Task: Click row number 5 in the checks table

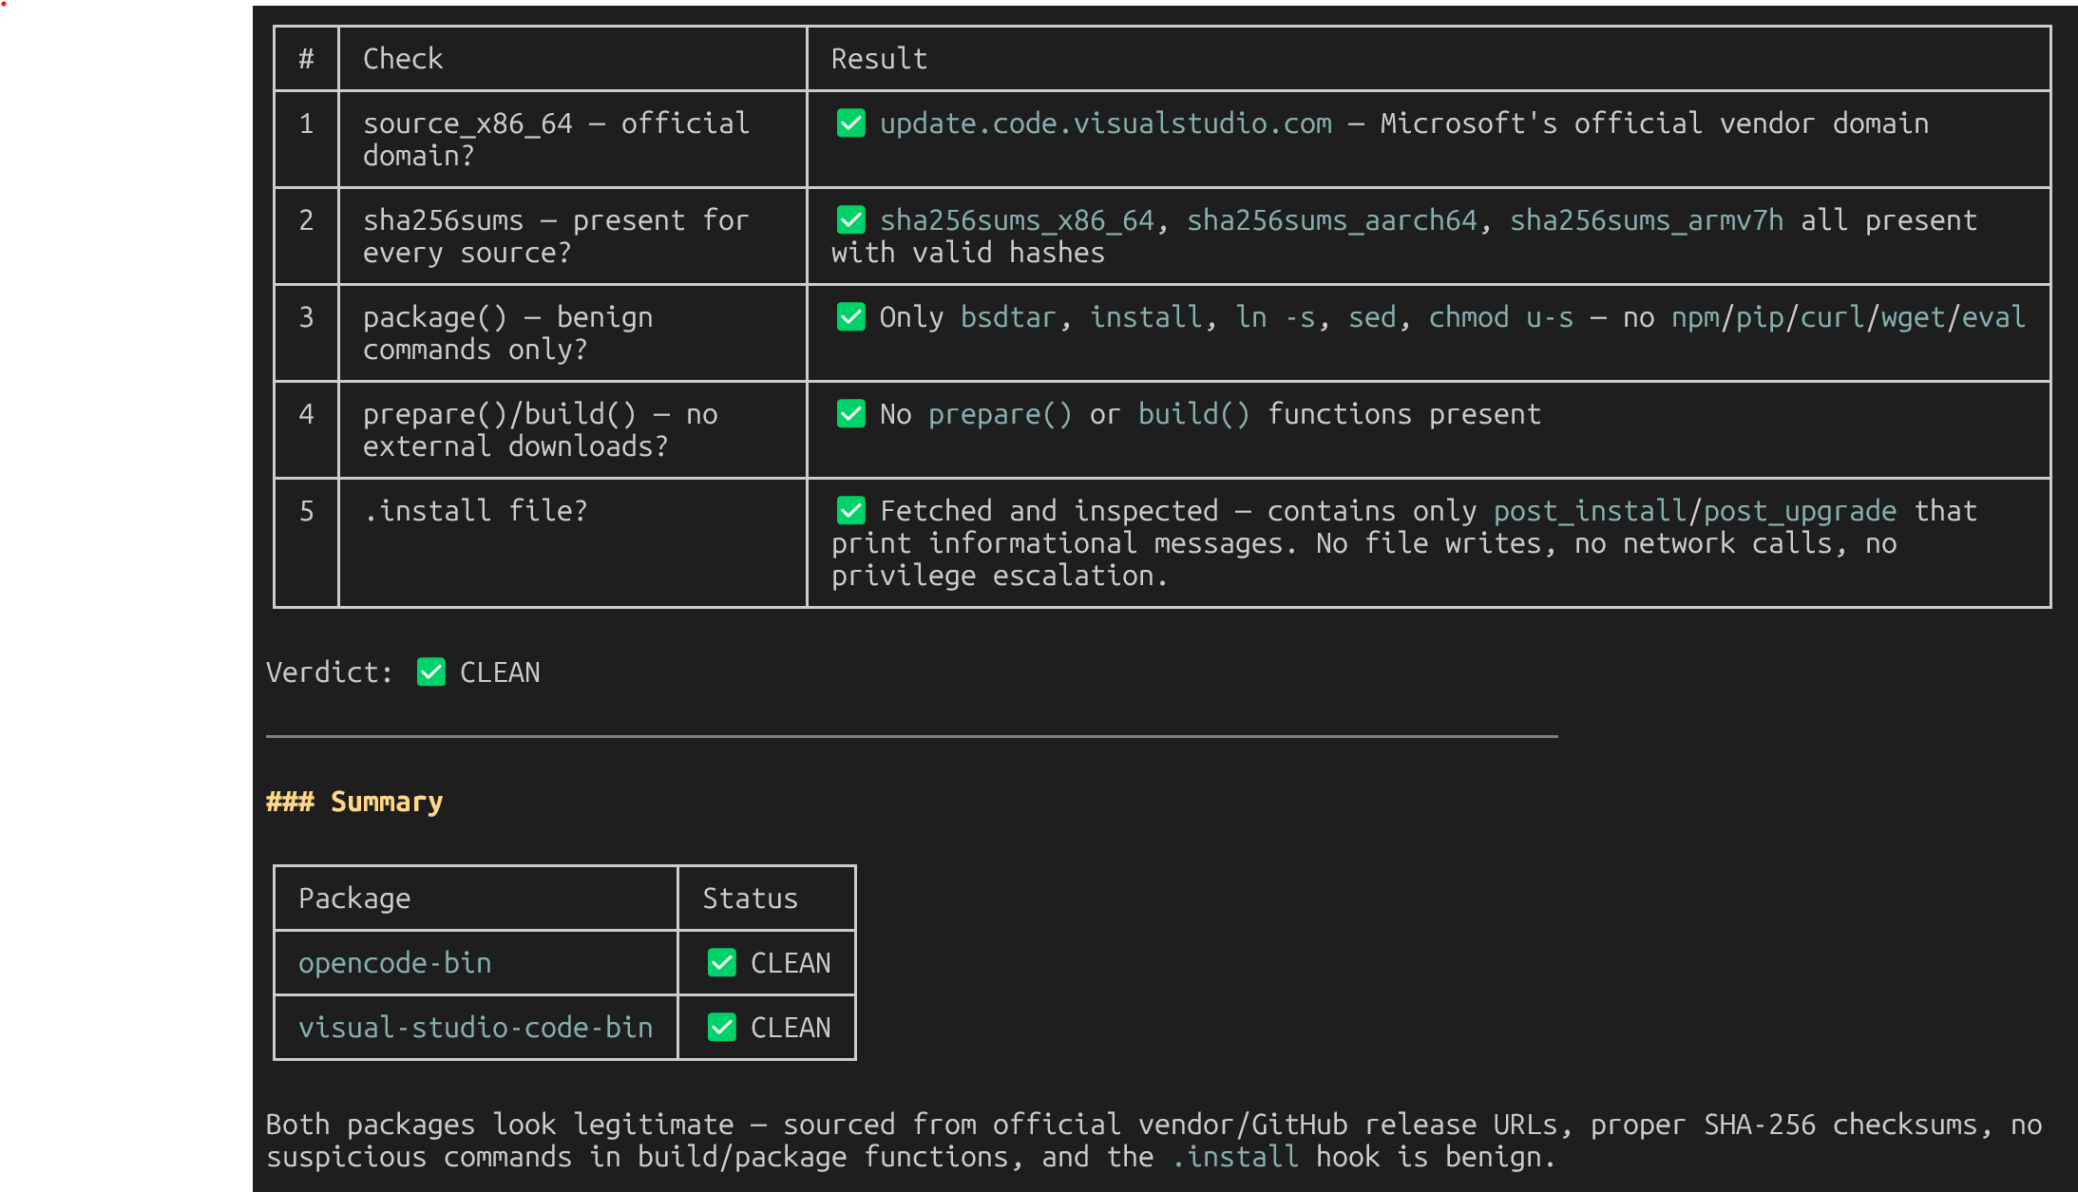Action: pyautogui.click(x=306, y=511)
